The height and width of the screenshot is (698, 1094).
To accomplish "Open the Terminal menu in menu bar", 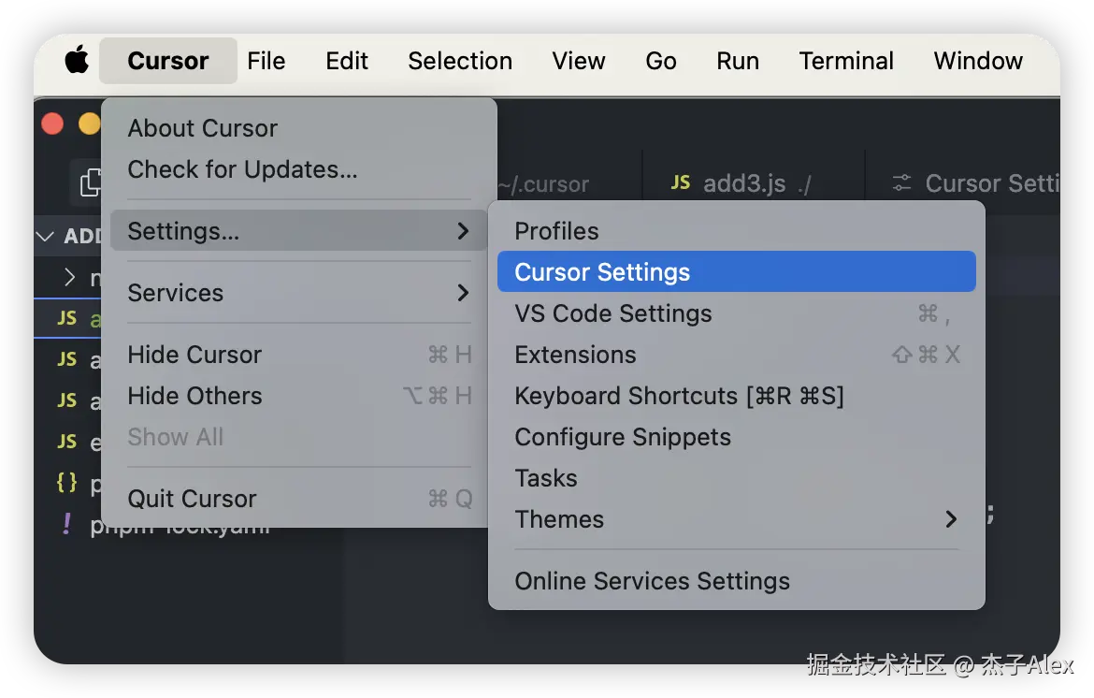I will [846, 62].
